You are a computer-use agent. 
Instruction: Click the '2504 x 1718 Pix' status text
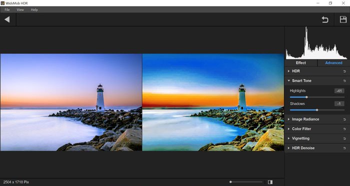pos(16,182)
